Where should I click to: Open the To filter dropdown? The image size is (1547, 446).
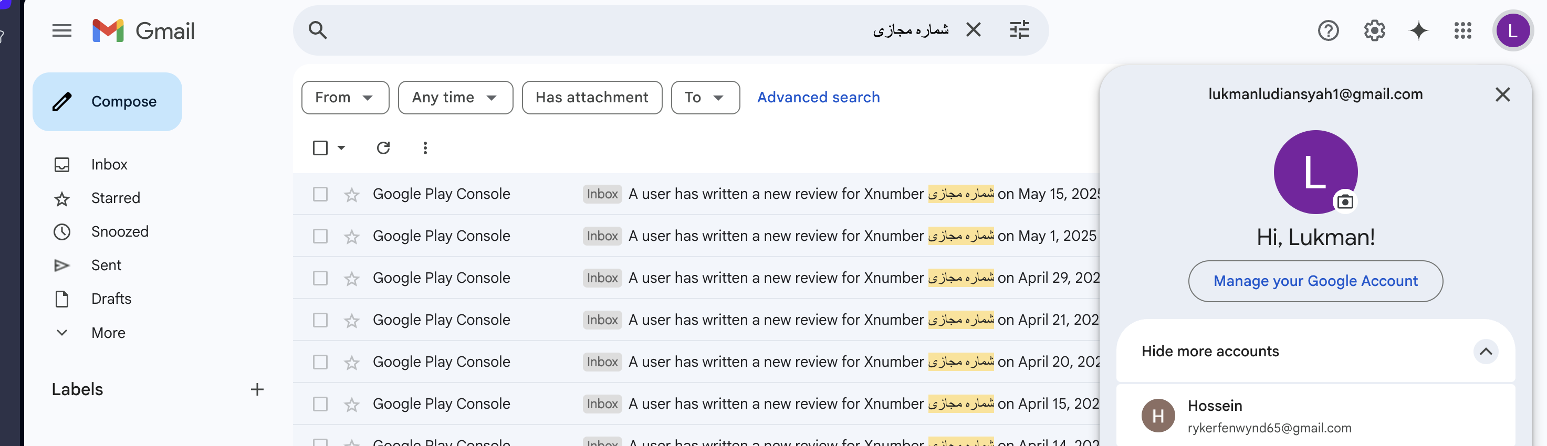tap(705, 97)
